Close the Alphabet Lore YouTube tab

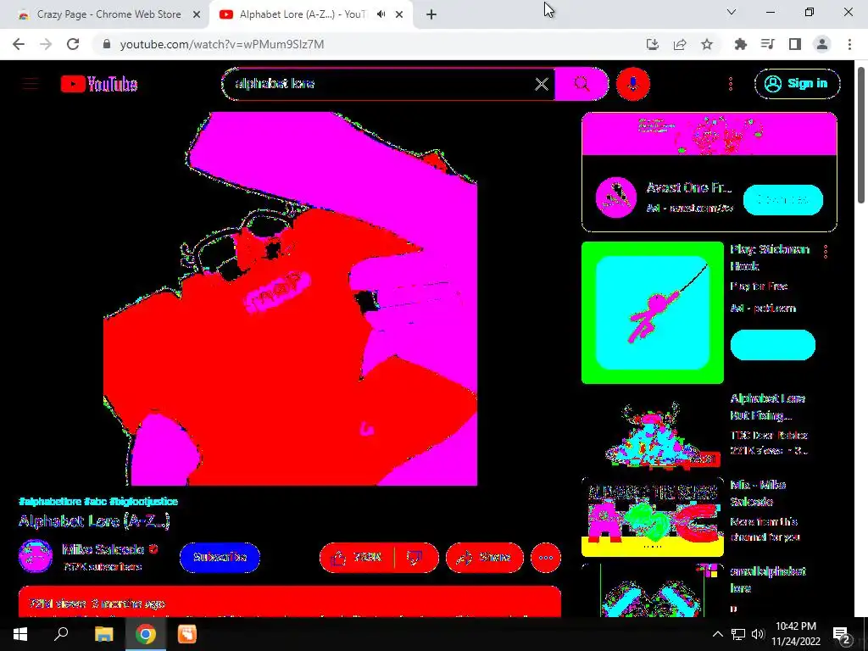(x=399, y=15)
